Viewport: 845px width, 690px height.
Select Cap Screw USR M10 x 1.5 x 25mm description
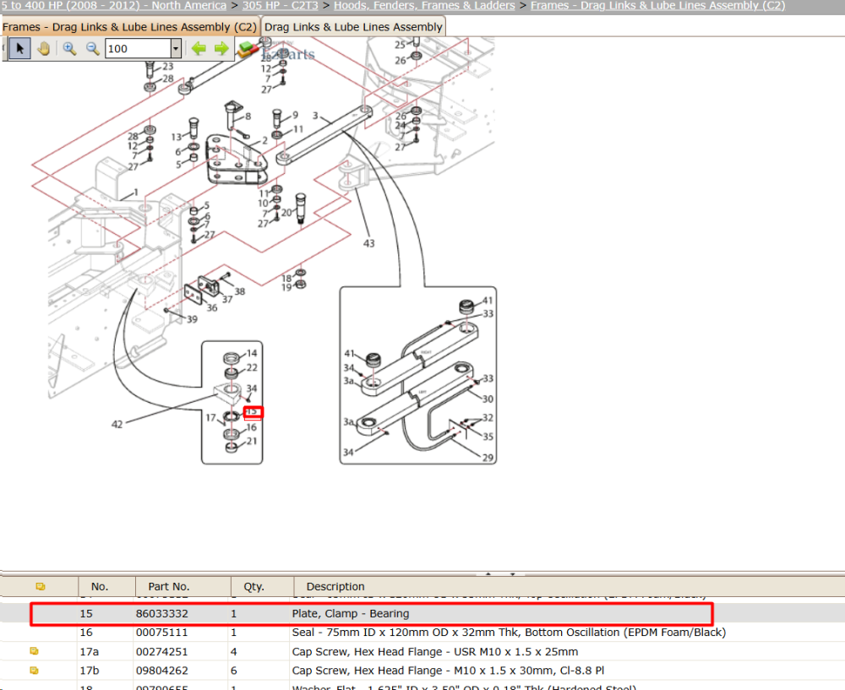click(x=435, y=652)
